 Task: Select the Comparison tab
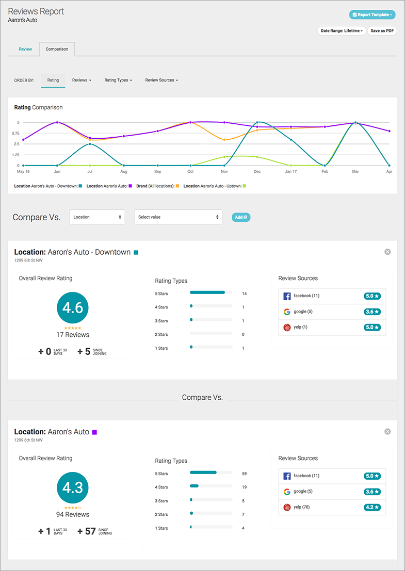tap(57, 49)
